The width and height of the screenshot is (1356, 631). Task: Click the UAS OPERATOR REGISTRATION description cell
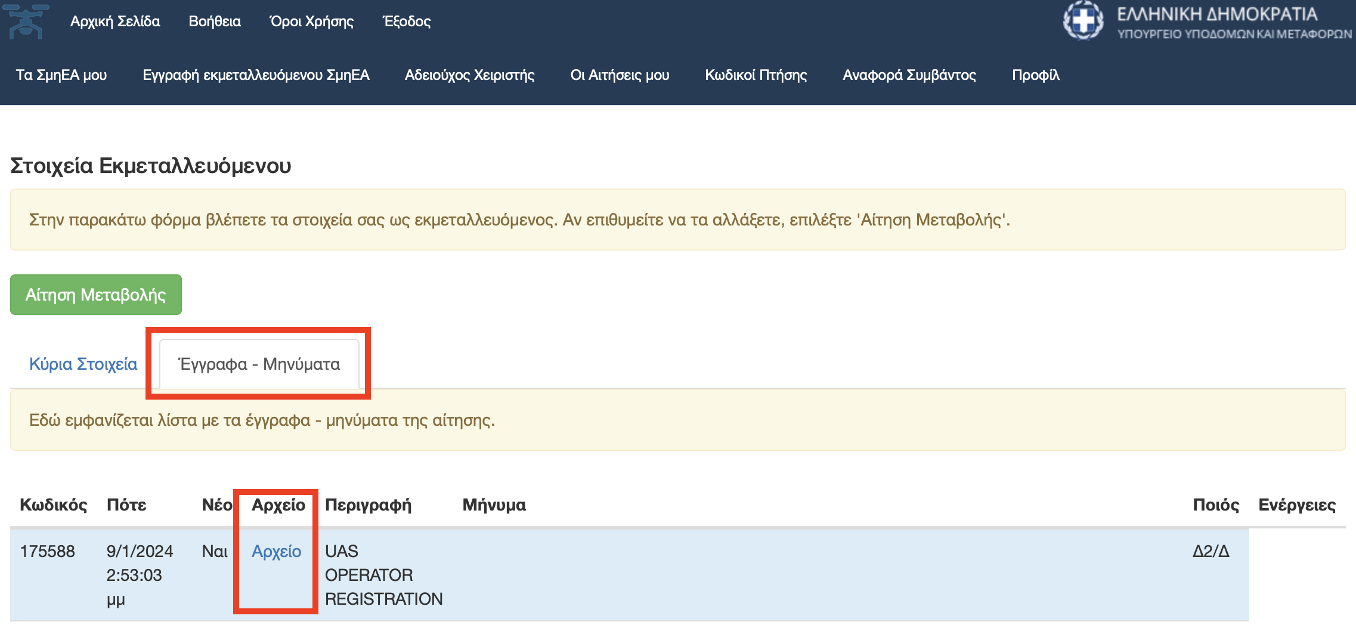click(383, 574)
